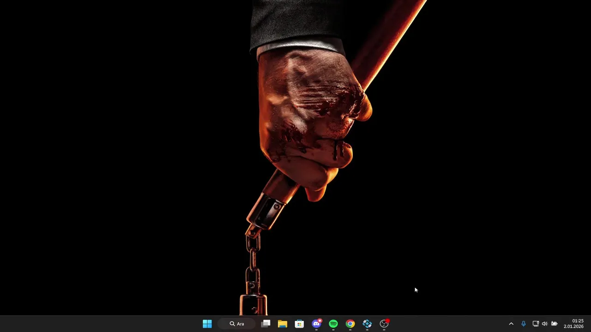
Task: Open Discord from the taskbar
Action: [x=316, y=324]
